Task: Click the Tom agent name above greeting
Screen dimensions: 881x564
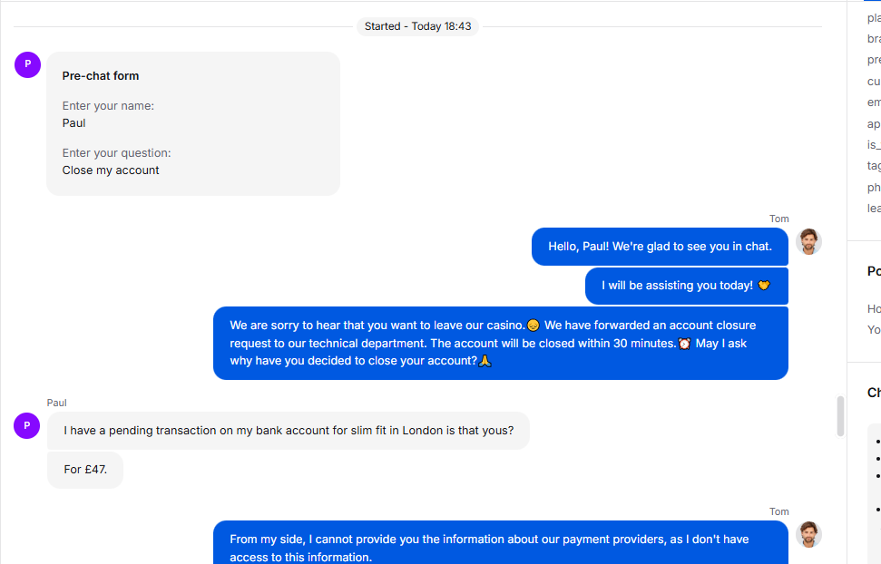Action: [x=778, y=219]
